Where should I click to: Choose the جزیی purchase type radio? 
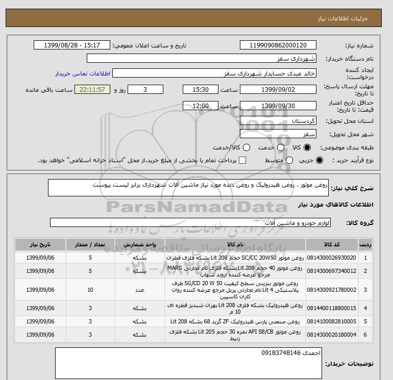pyautogui.click(x=320, y=160)
